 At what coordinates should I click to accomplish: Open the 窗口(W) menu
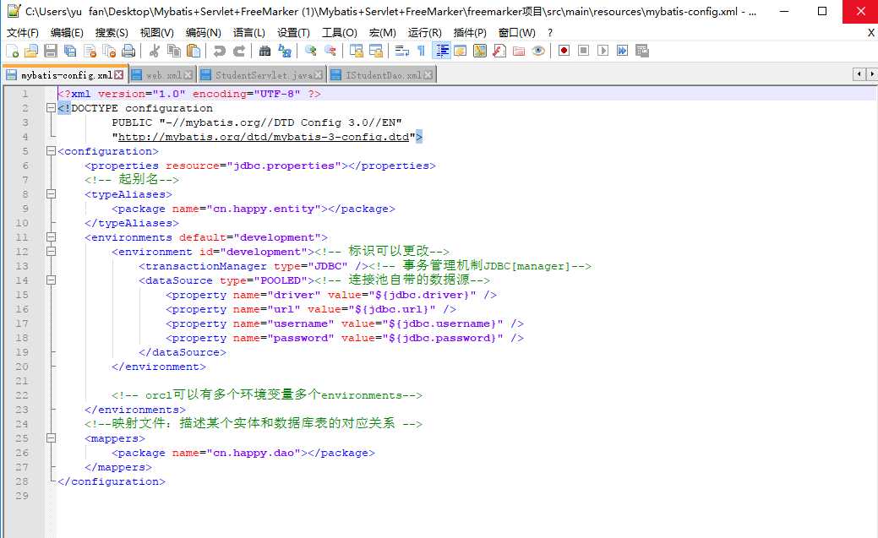517,33
